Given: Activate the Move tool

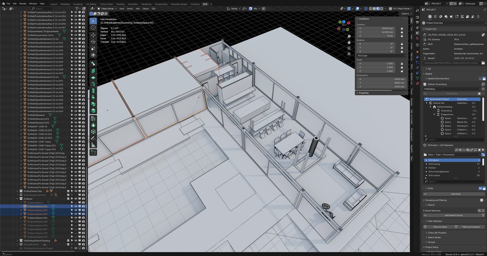Looking at the screenshot, I should [x=93, y=35].
